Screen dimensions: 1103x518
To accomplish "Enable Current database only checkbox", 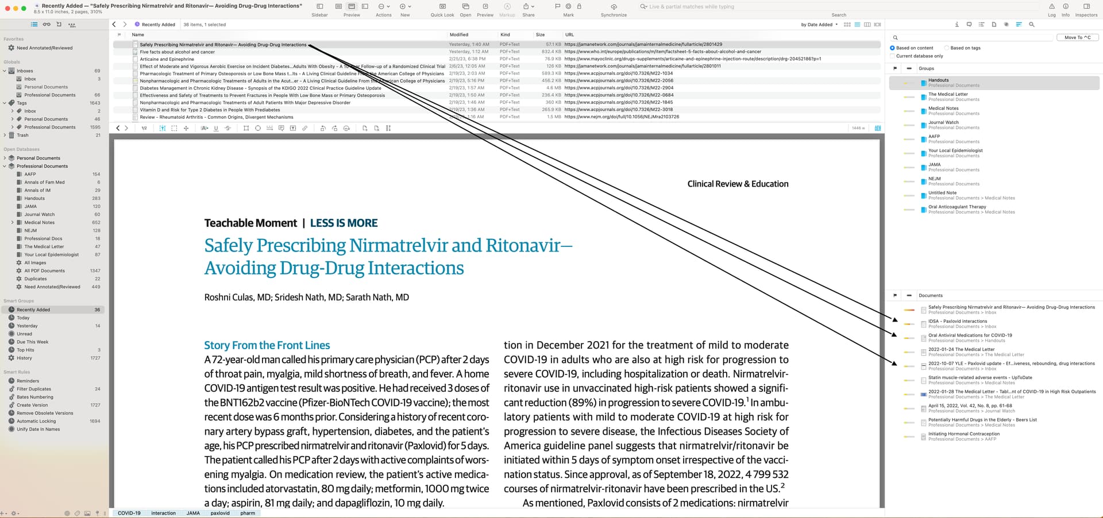I will (x=892, y=56).
